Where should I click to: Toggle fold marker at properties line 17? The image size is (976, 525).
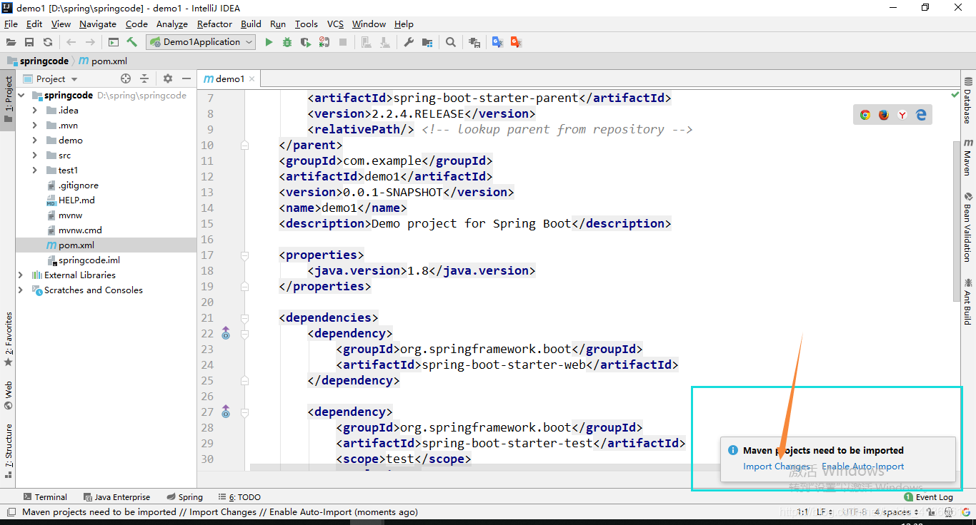click(x=244, y=255)
